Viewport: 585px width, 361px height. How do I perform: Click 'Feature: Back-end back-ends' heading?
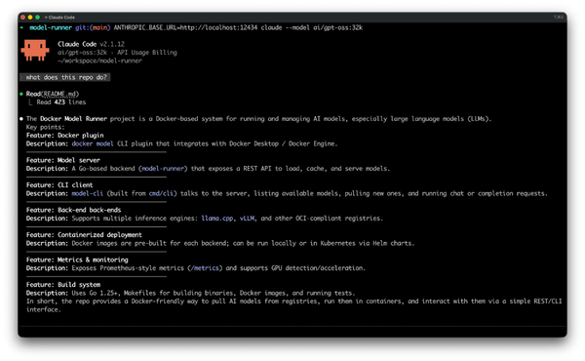pos(73,210)
